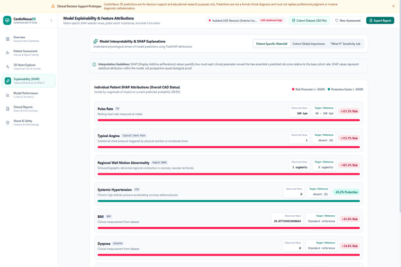
Task: Click the Clinical Reports document icon
Action: click(7, 109)
